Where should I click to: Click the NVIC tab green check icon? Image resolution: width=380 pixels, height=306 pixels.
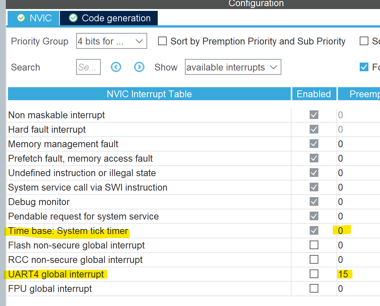(x=21, y=18)
